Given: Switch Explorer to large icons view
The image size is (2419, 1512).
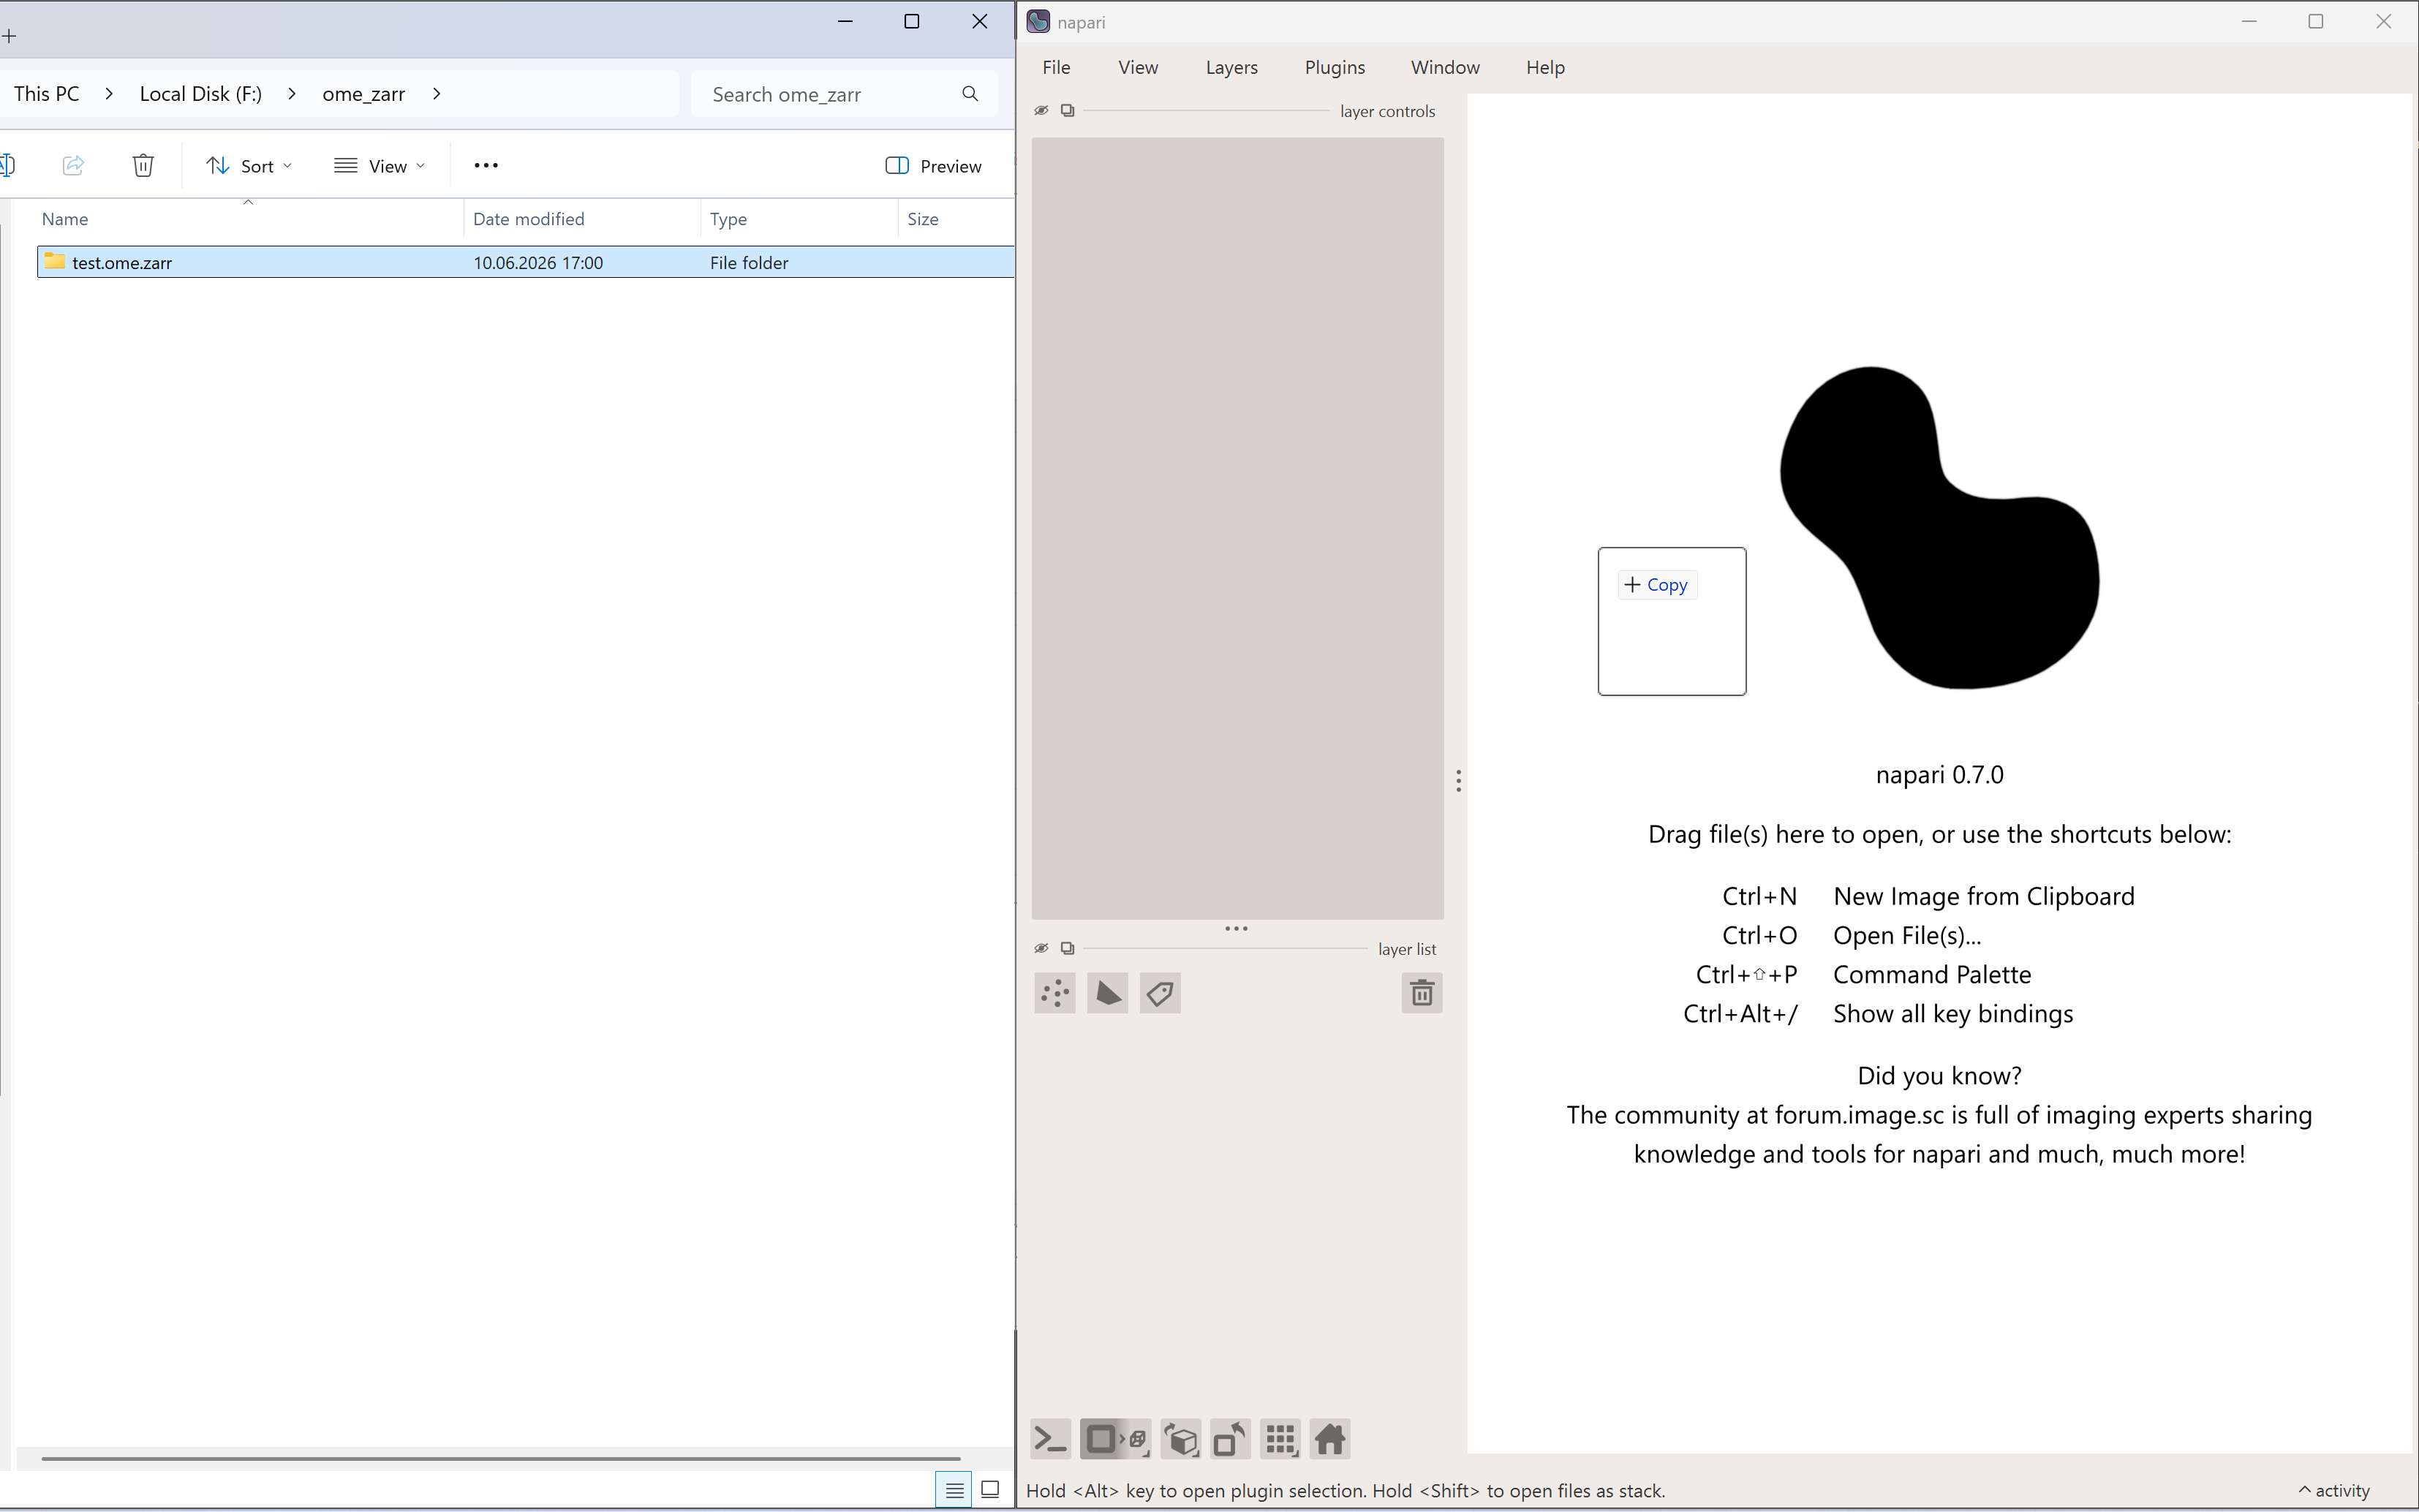Looking at the screenshot, I should click(x=990, y=1490).
